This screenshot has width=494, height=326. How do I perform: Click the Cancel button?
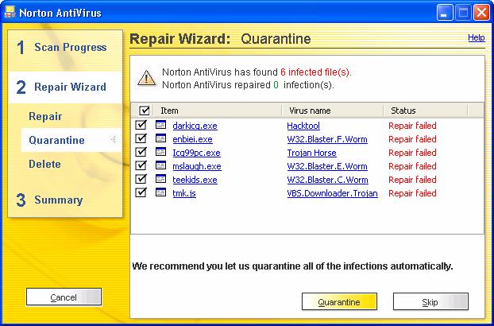click(64, 297)
